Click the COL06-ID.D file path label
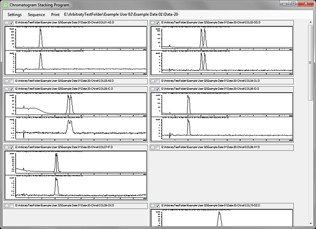 coord(210,89)
